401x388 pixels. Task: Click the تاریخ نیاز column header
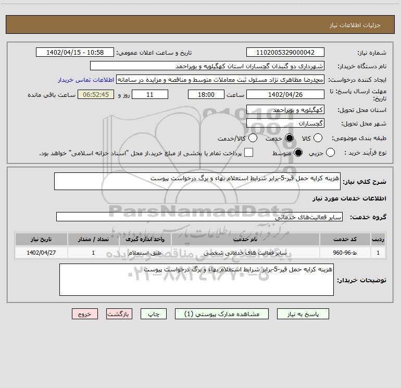[41, 239]
